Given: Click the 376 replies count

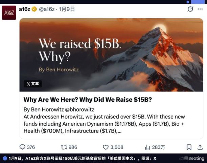Looking at the screenshot, I should pos(31,147).
